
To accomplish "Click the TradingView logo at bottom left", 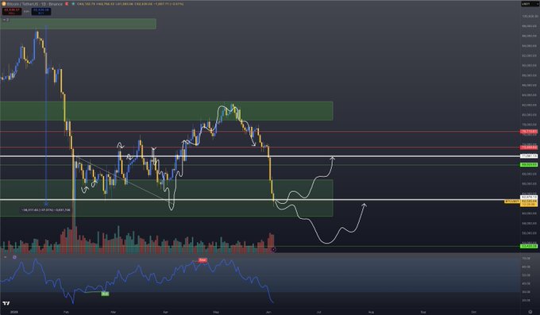I will (6, 303).
